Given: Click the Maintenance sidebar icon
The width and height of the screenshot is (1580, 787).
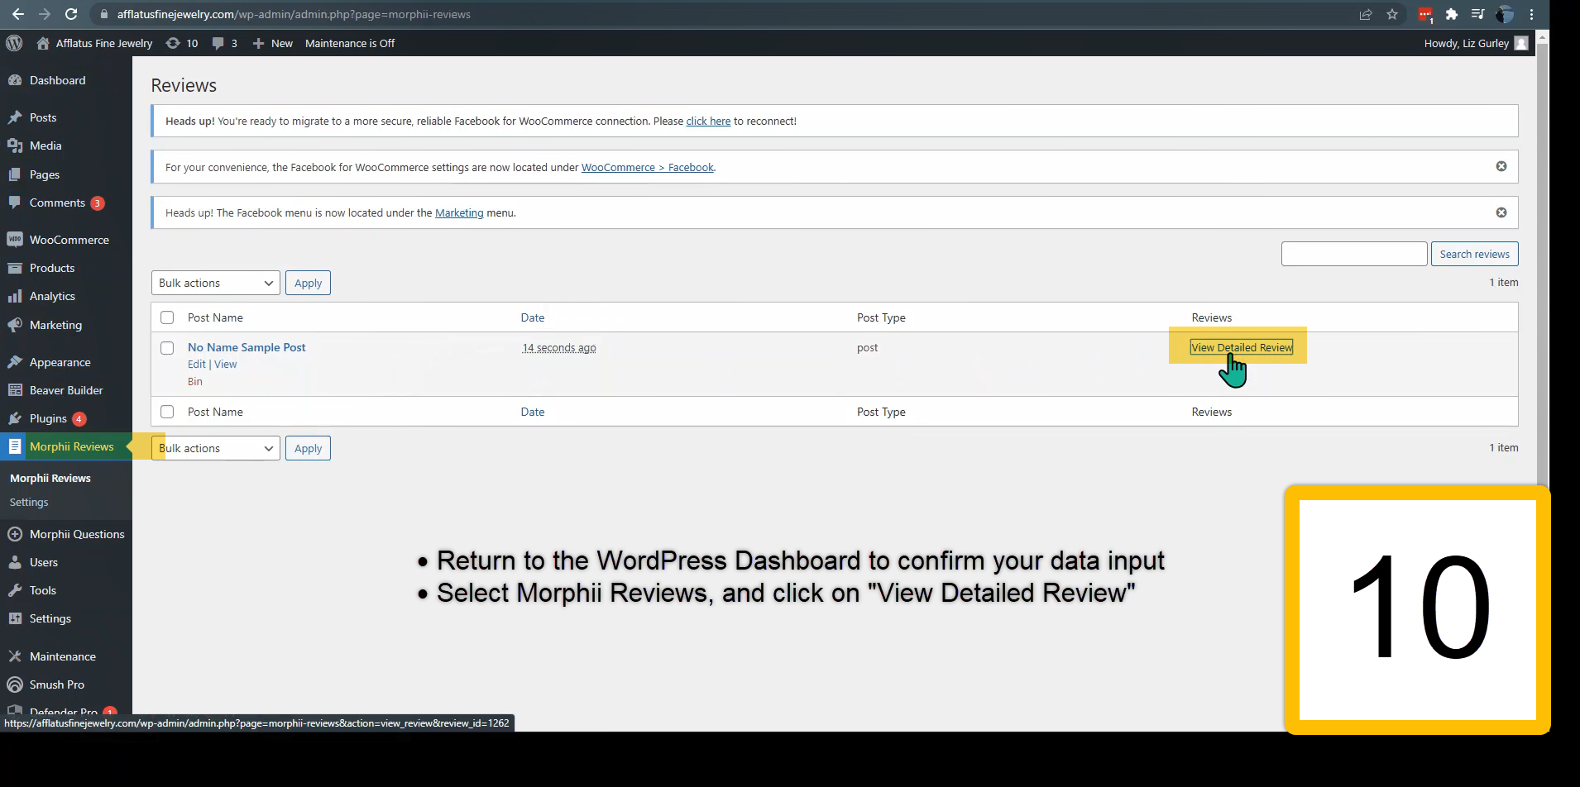Looking at the screenshot, I should coord(15,656).
